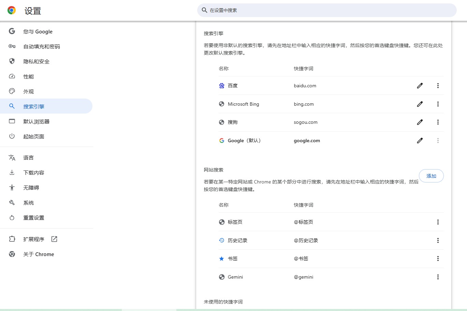The width and height of the screenshot is (467, 311).
Task: Click the 未使用的快捷字词 heading
Action: 223,302
